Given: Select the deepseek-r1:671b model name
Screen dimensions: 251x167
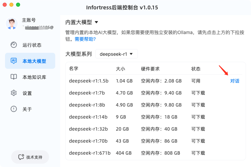Looking at the screenshot, I should pyautogui.click(x=90, y=153).
